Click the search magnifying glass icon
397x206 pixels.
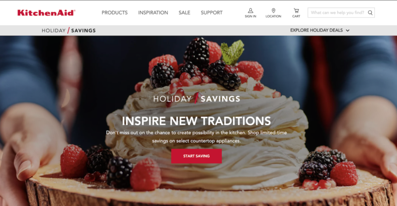(370, 13)
